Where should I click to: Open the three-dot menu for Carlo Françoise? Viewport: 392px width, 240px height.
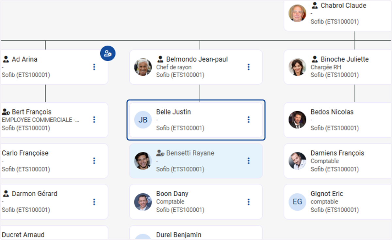(x=94, y=161)
